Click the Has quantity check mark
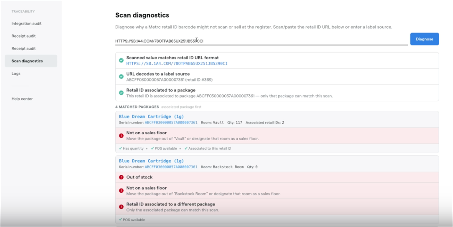 click(x=120, y=148)
